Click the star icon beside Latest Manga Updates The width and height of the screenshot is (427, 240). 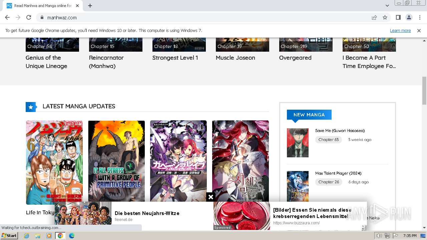click(31, 107)
